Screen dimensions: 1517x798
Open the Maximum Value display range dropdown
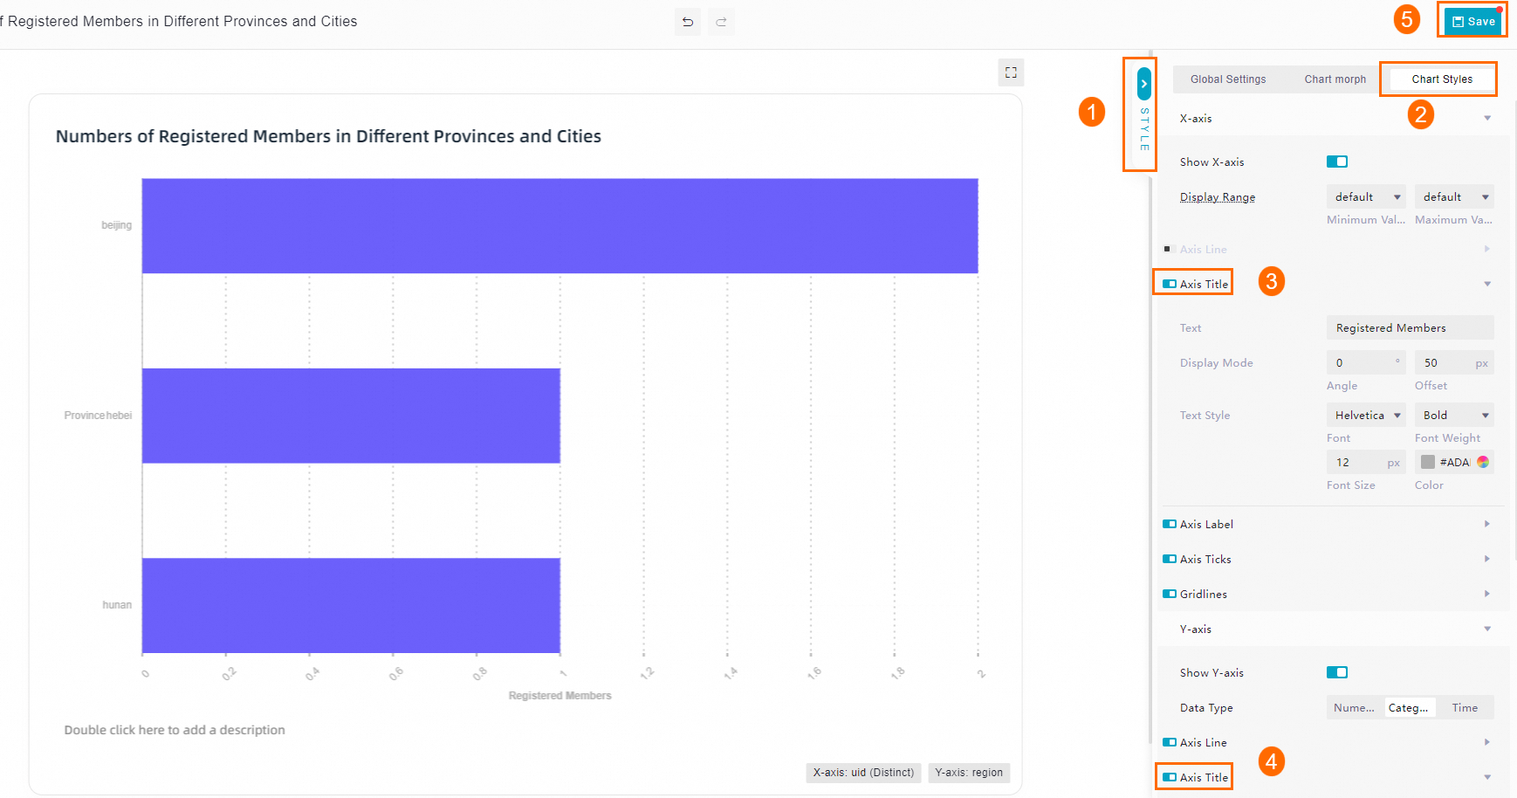coord(1454,197)
